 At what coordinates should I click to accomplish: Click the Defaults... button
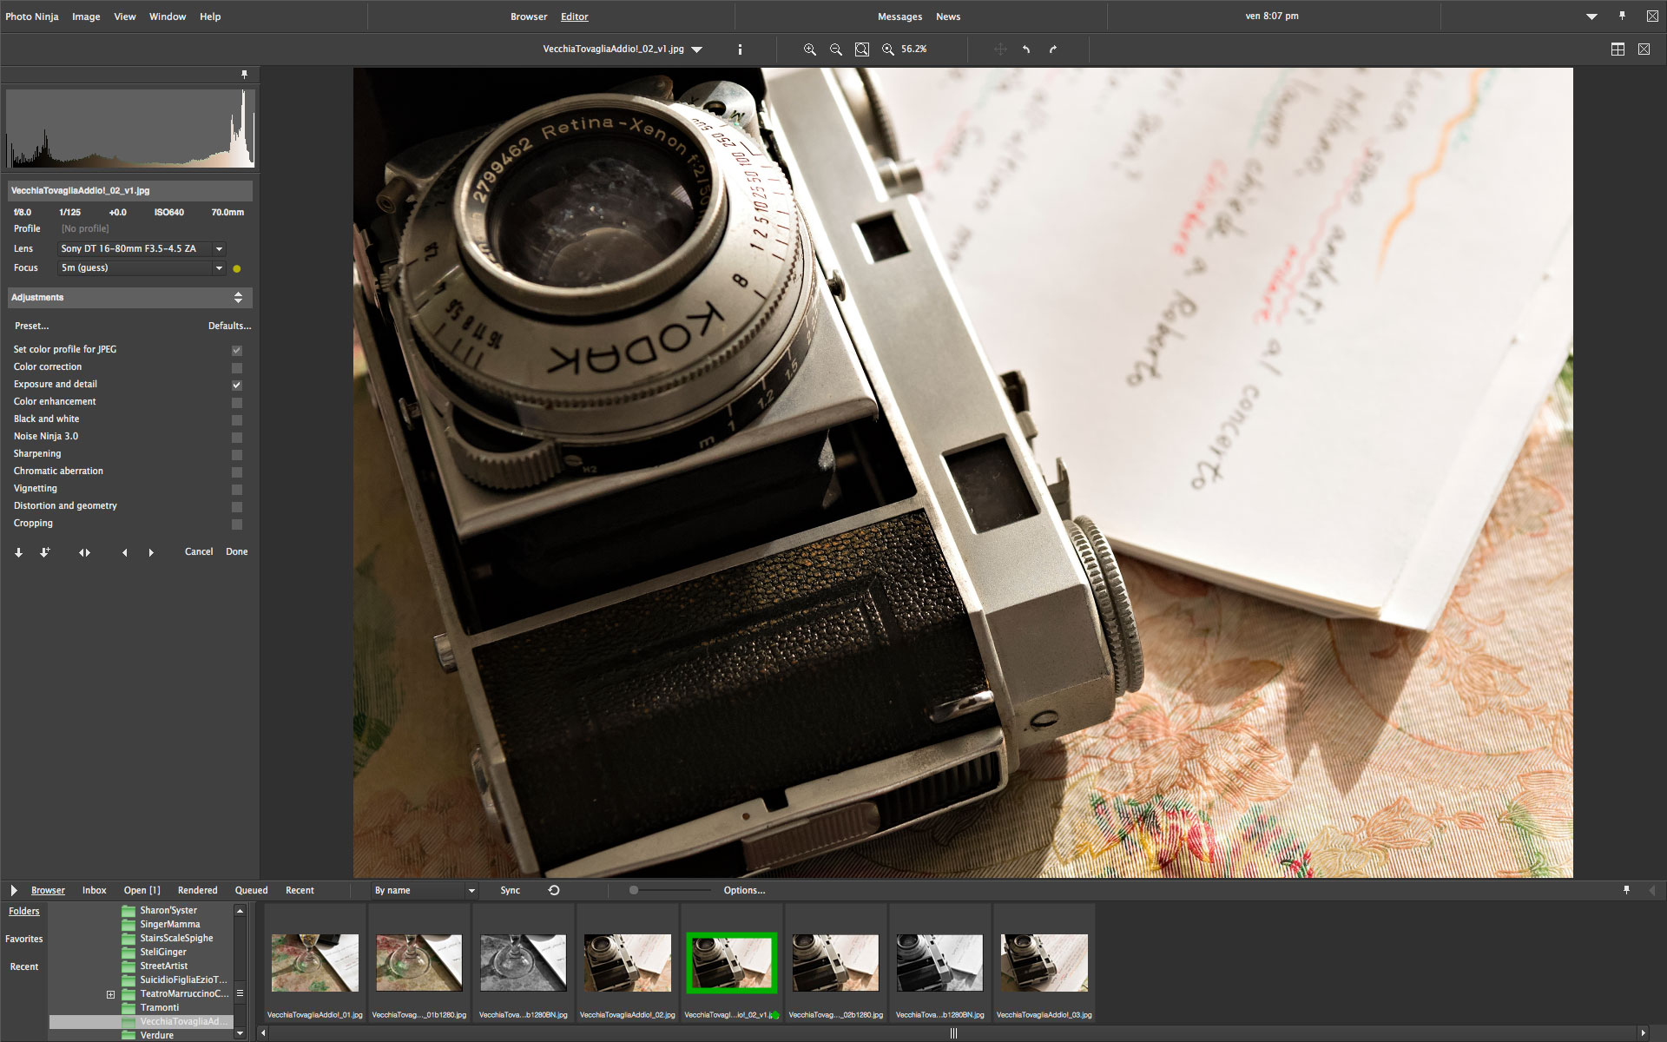coord(229,326)
